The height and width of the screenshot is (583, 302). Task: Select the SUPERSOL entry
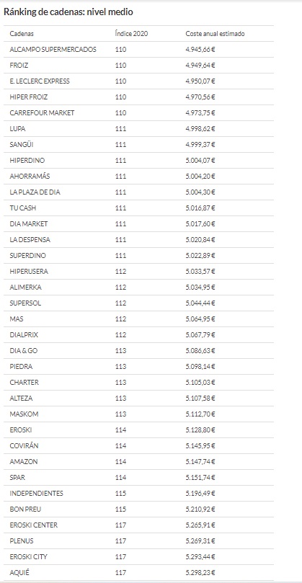point(25,303)
